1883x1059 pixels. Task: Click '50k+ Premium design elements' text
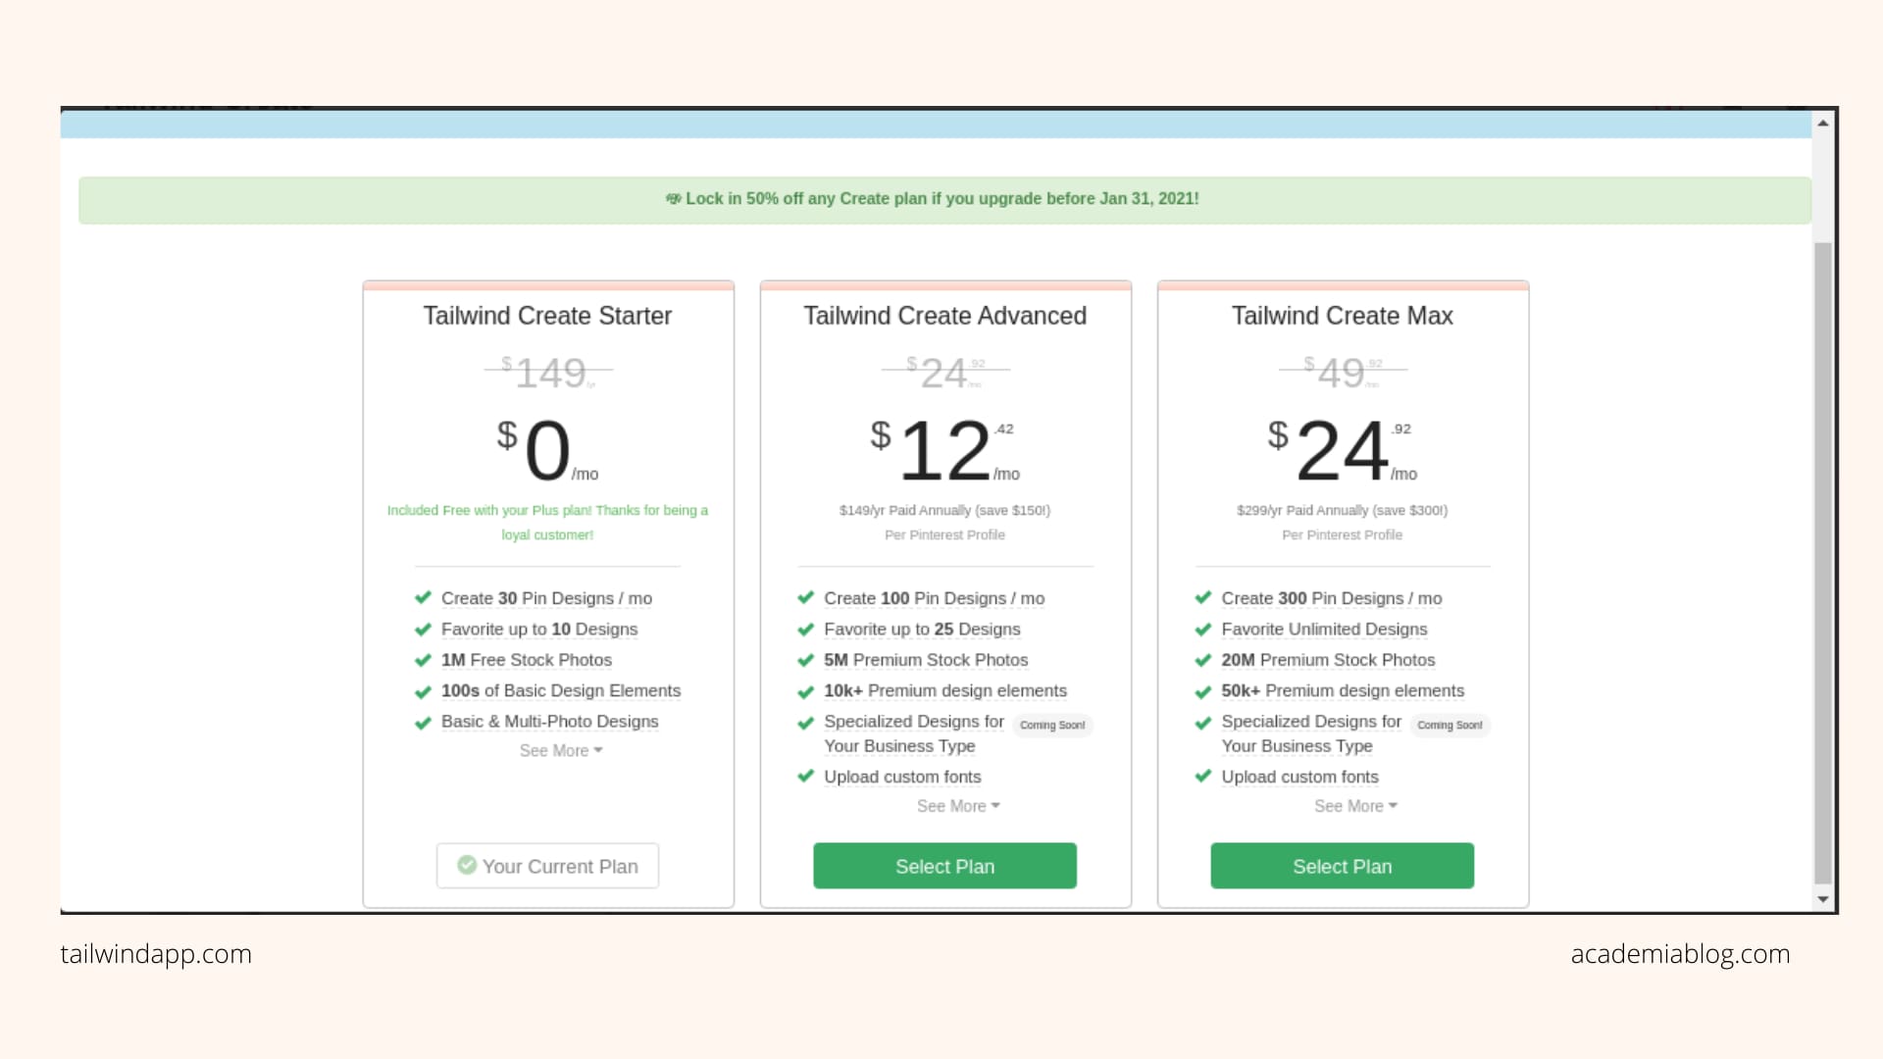point(1343,690)
